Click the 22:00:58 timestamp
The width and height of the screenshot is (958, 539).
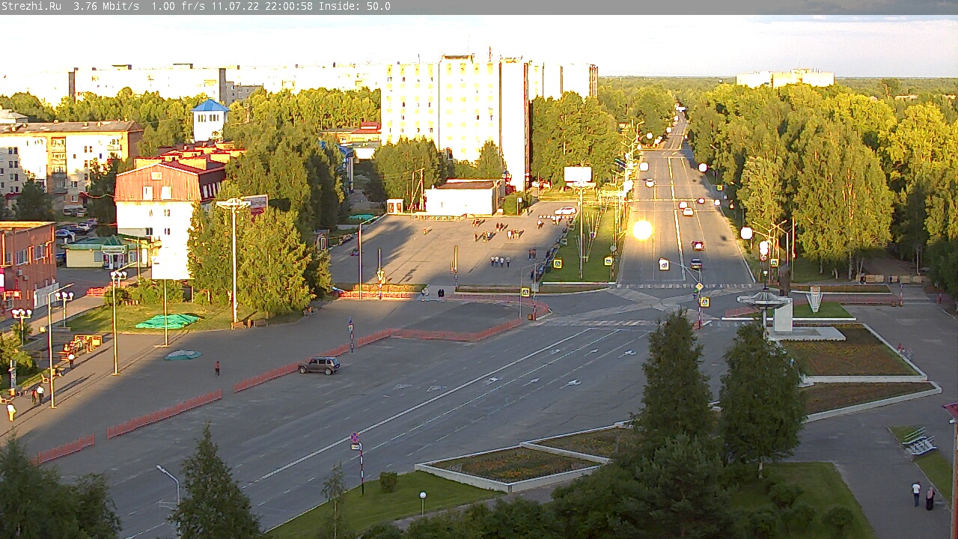pyautogui.click(x=289, y=6)
